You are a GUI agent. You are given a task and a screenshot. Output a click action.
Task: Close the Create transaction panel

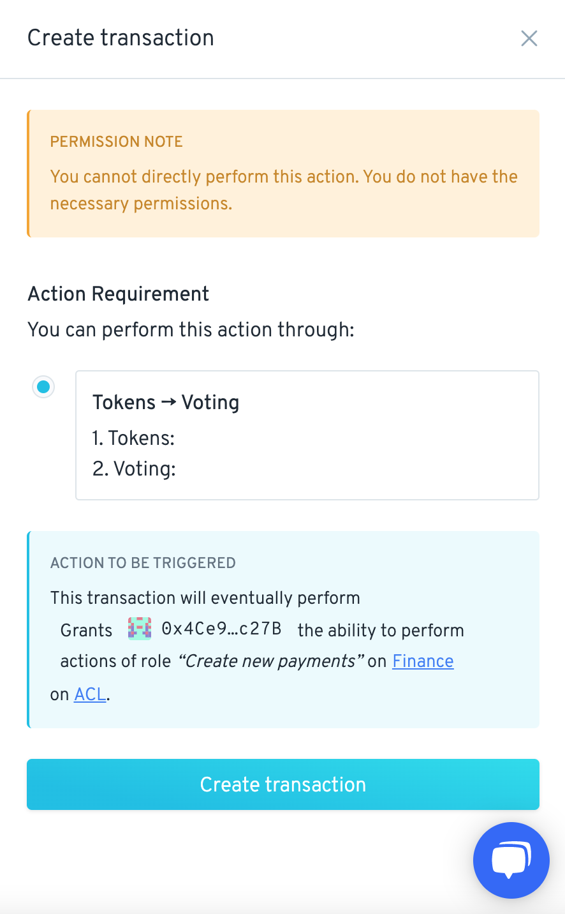[x=529, y=38]
